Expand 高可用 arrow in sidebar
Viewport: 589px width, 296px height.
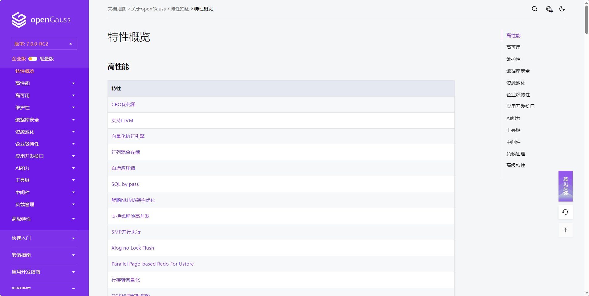73,95
